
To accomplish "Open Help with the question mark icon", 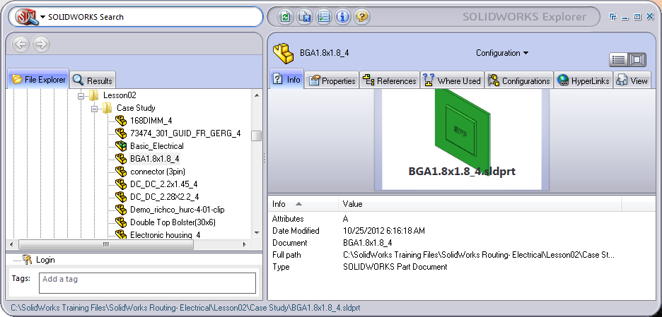I will [362, 17].
